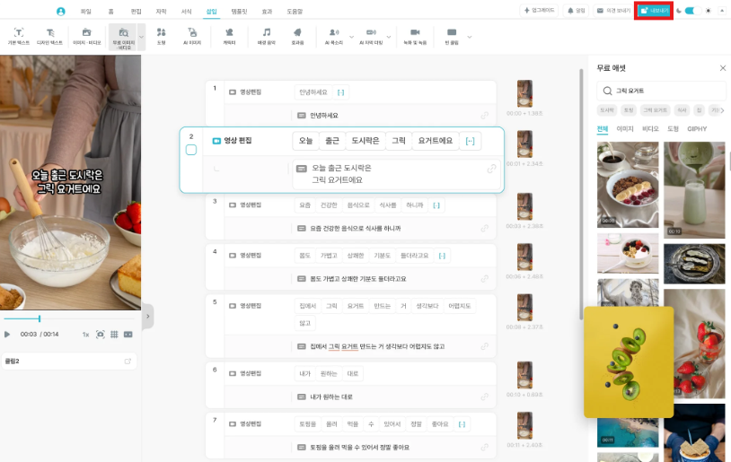The height and width of the screenshot is (462, 731).
Task: Close the 무료 애셋 panel
Action: [x=723, y=68]
